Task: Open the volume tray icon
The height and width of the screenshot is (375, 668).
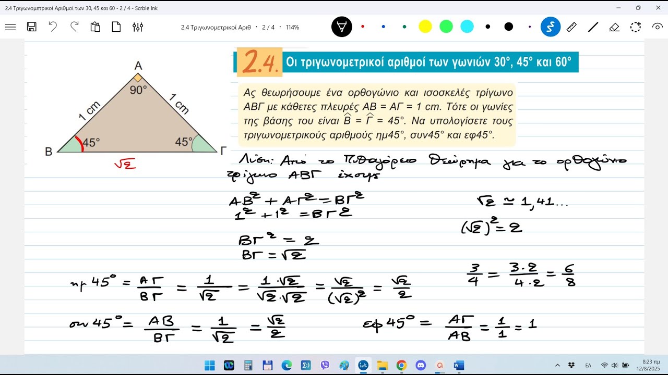Action: coord(614,365)
